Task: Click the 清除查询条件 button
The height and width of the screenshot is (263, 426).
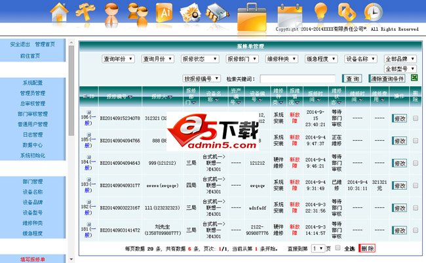Action: tap(387, 79)
